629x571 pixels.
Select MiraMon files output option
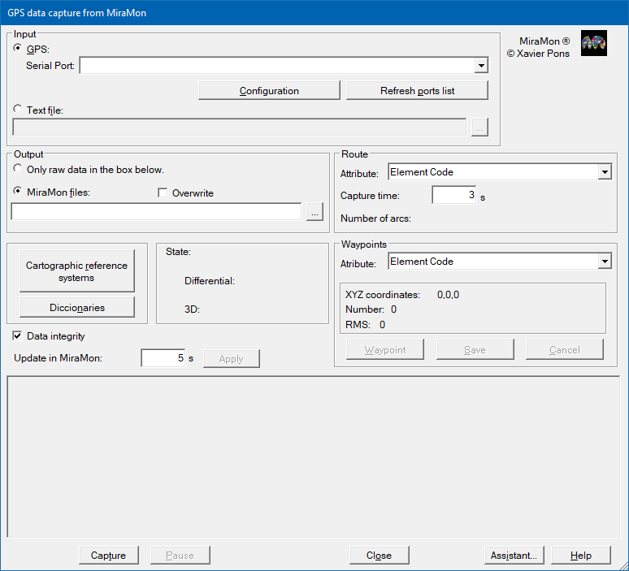point(19,192)
